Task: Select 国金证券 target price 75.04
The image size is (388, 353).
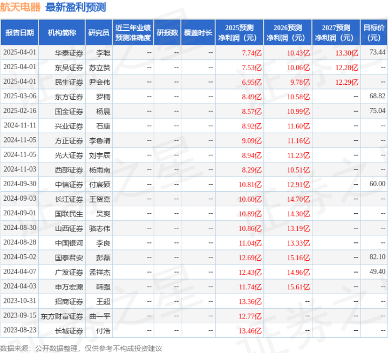Action: coord(377,111)
